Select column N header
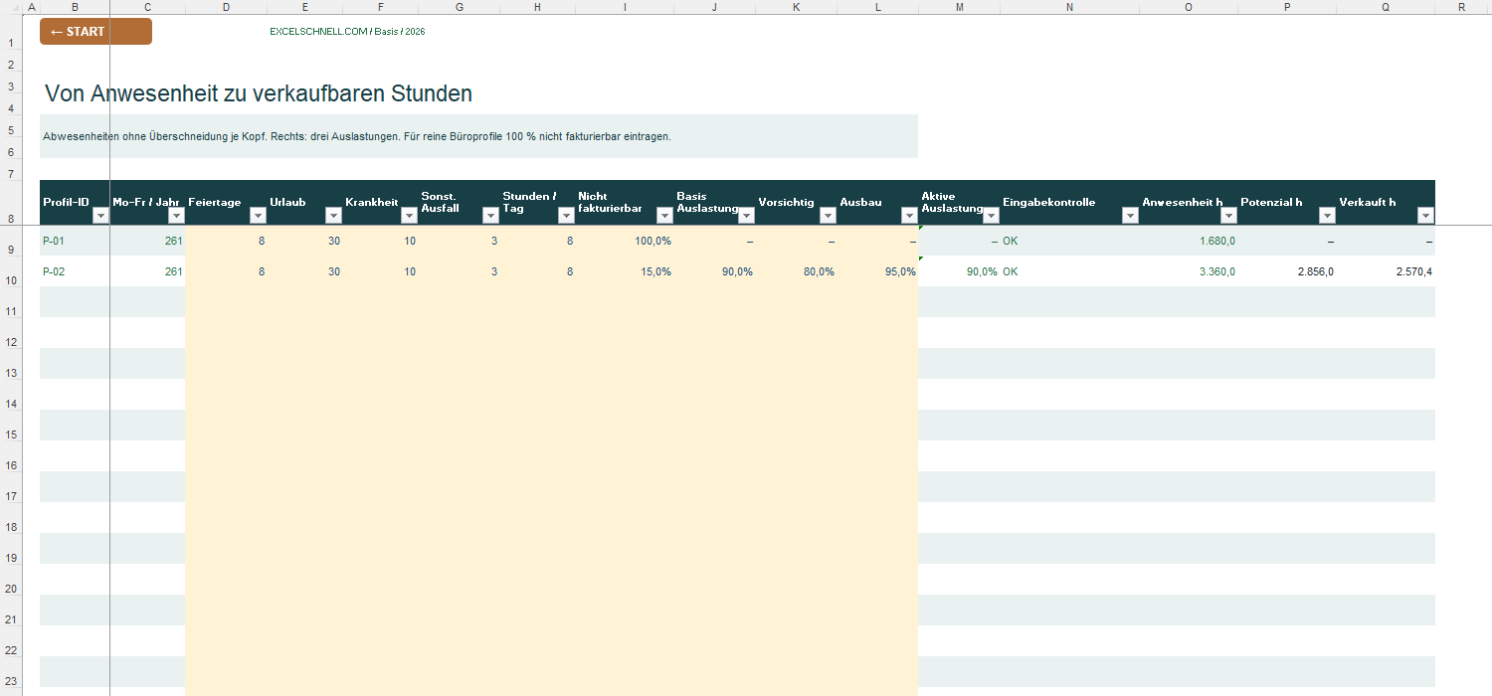Viewport: 1492px width, 696px height. pyautogui.click(x=1069, y=7)
